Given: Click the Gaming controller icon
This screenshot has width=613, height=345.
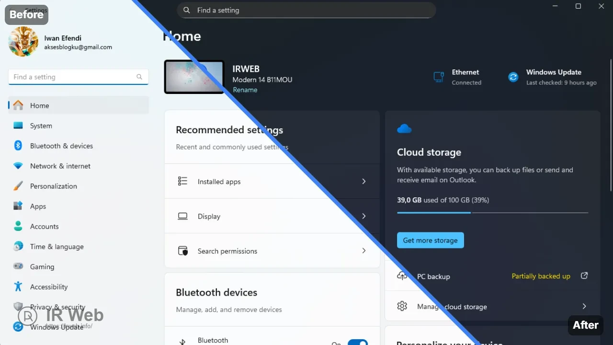Looking at the screenshot, I should point(18,266).
